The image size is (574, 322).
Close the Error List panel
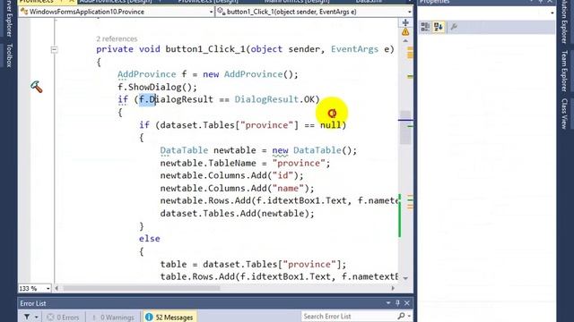(407, 303)
